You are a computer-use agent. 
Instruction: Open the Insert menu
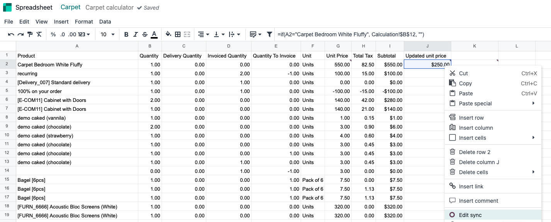click(x=61, y=22)
